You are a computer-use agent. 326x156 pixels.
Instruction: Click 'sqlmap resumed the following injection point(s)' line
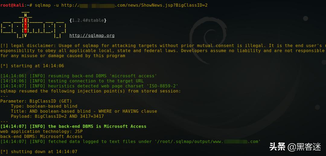(x=91, y=91)
